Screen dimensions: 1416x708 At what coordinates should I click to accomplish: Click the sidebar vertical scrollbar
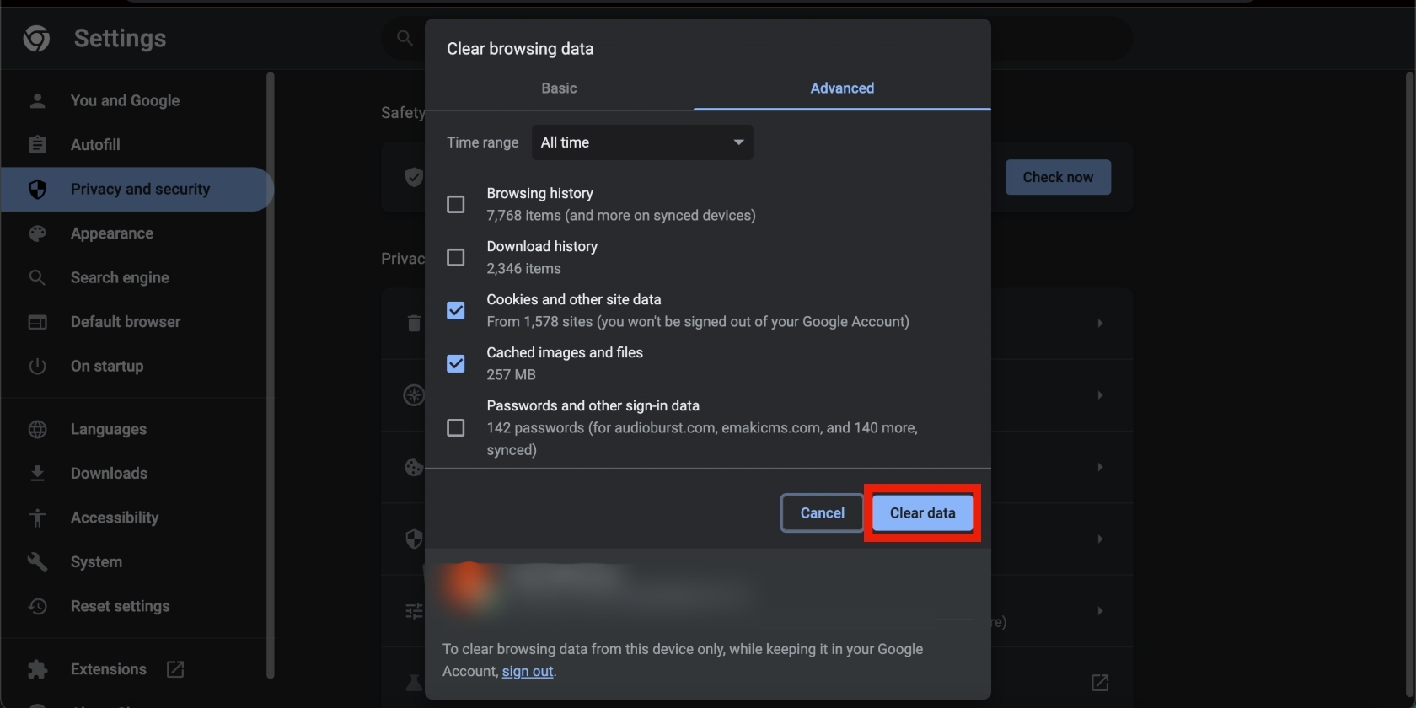pyautogui.click(x=271, y=375)
